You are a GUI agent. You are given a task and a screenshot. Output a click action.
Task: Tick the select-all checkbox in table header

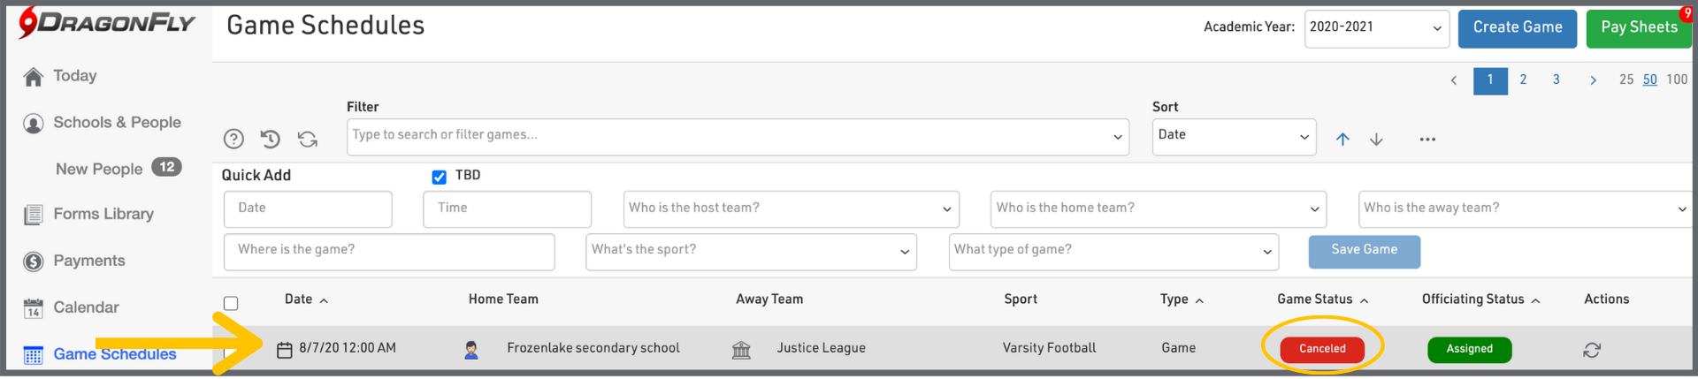tap(231, 303)
